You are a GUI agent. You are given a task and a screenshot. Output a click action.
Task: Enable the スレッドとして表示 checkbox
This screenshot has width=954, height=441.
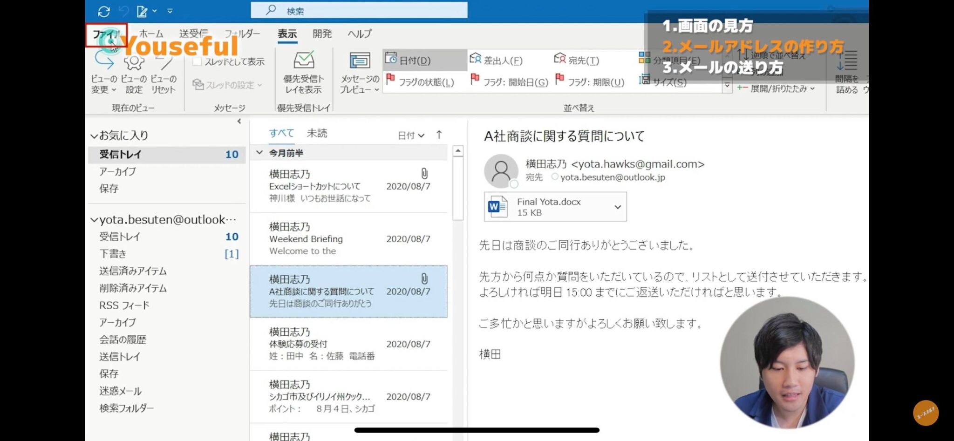point(198,61)
